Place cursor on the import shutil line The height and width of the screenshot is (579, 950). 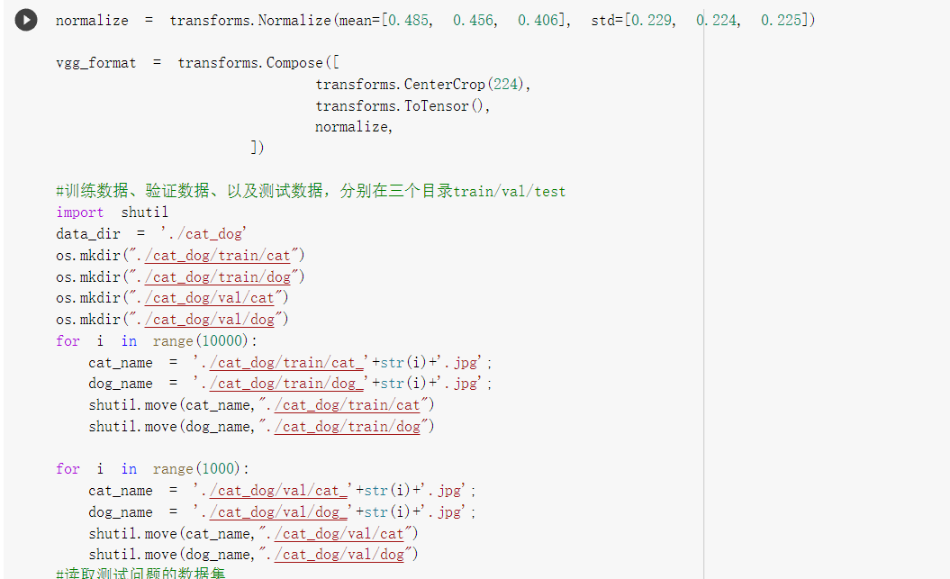tap(112, 213)
